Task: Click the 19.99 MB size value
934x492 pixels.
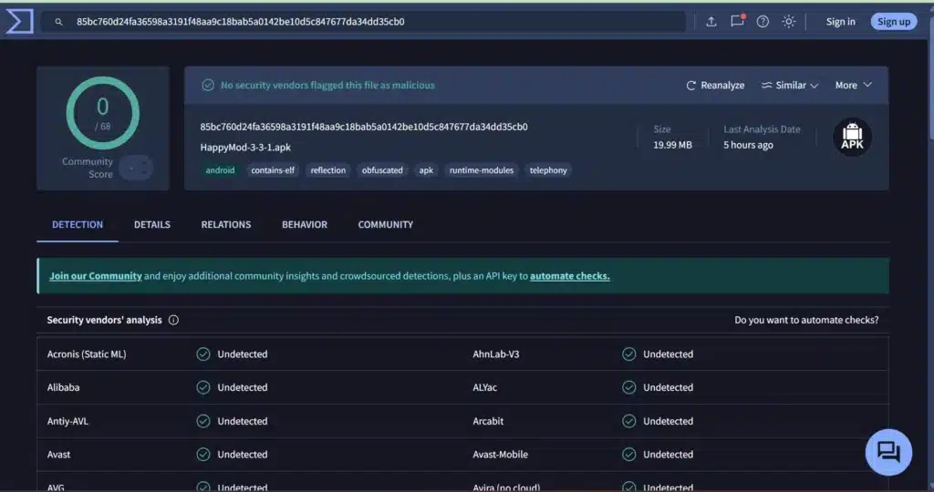Action: pyautogui.click(x=672, y=145)
